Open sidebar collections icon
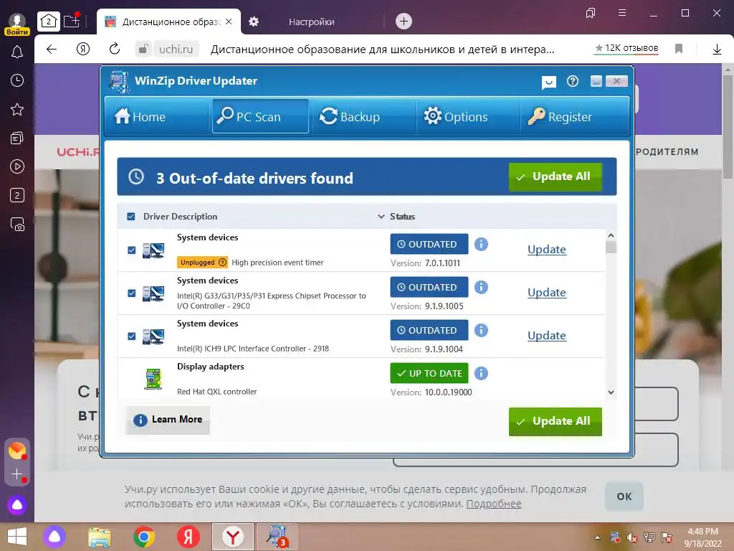This screenshot has width=734, height=551. coord(17,138)
